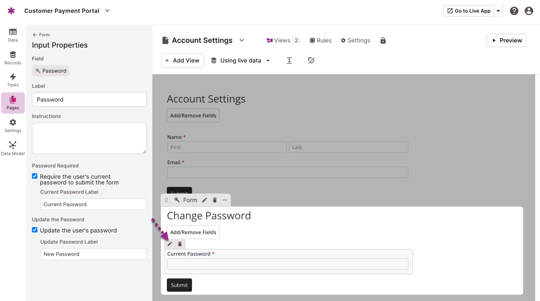
Task: Uncheck Require the user's current password
Action: (x=35, y=176)
